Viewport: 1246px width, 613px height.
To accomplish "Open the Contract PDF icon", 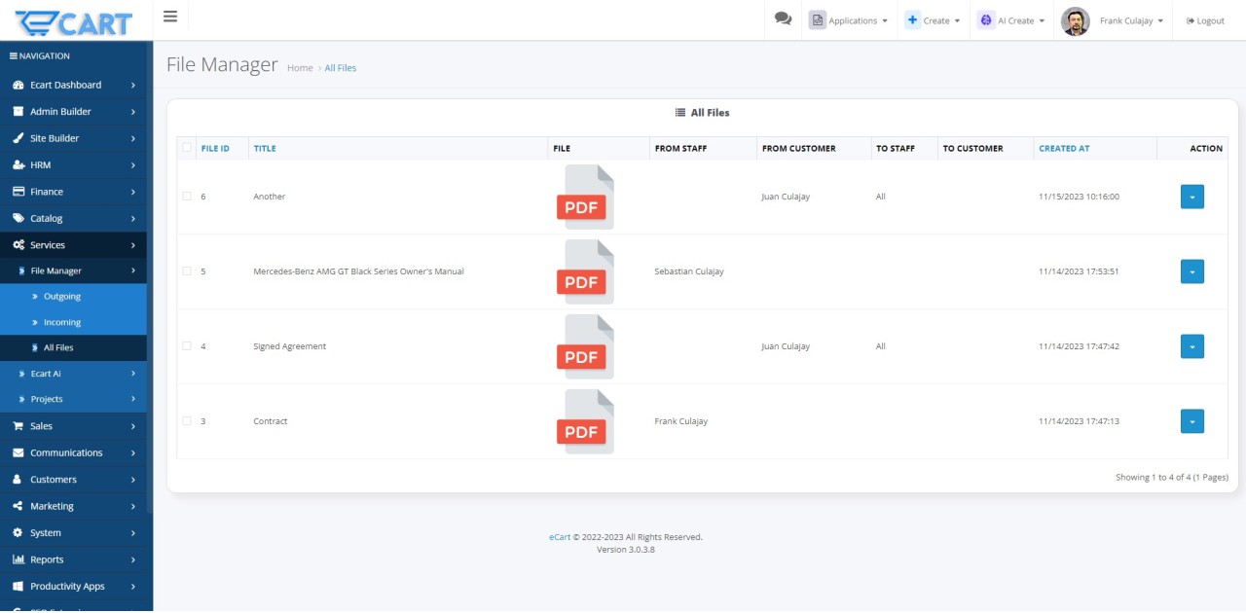I will coord(585,421).
